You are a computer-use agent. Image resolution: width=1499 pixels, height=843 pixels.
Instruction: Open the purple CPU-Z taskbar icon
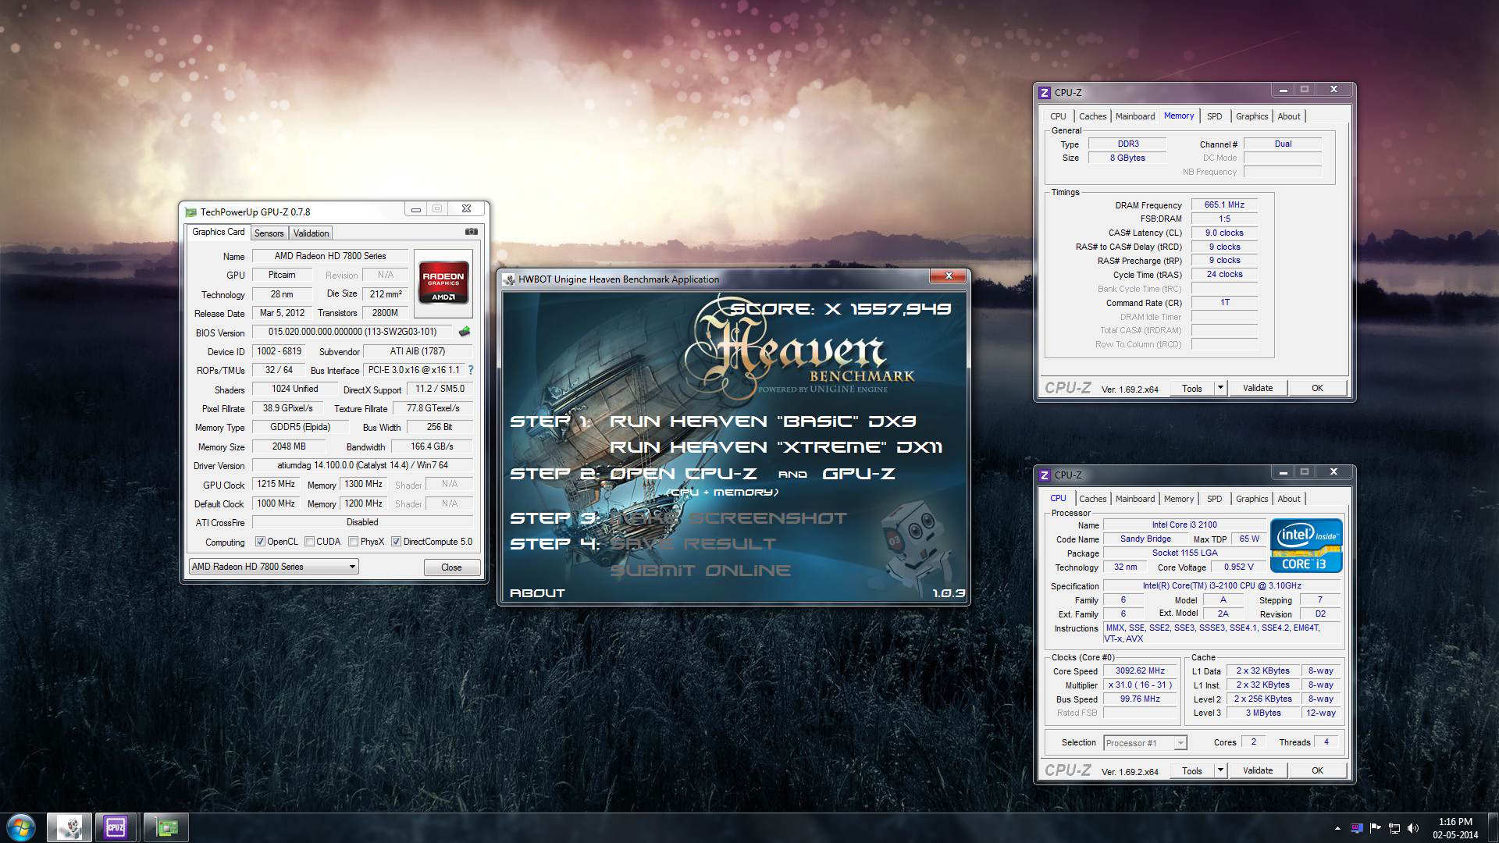116,827
